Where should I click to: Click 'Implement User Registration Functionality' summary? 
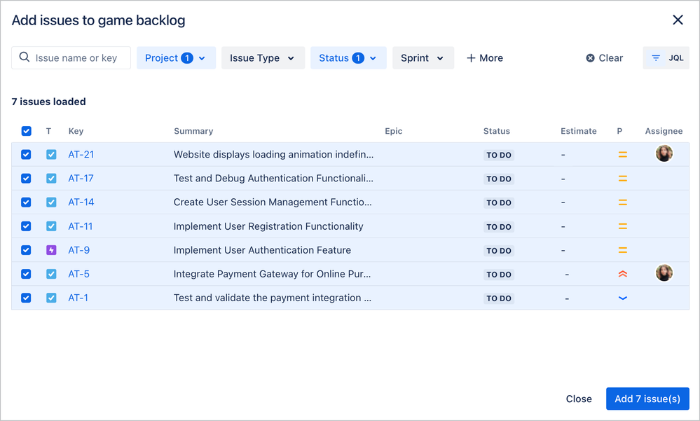[268, 226]
